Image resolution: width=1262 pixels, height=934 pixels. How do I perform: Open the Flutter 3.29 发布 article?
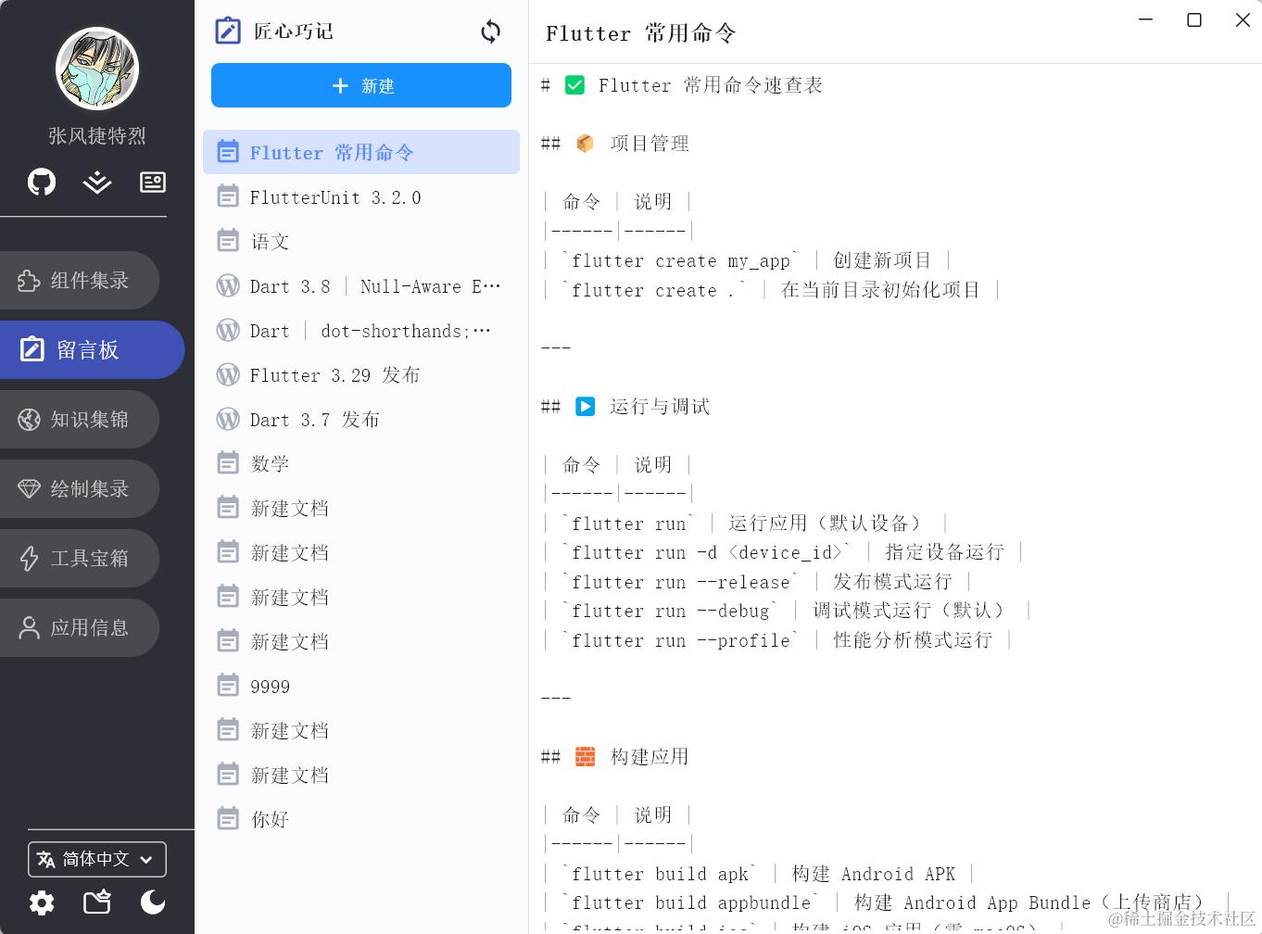tap(361, 374)
